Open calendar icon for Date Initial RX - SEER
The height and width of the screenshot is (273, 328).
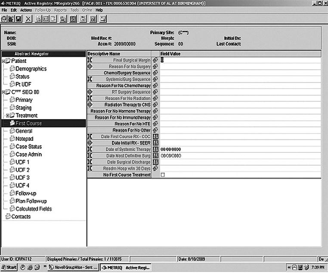tap(155, 143)
